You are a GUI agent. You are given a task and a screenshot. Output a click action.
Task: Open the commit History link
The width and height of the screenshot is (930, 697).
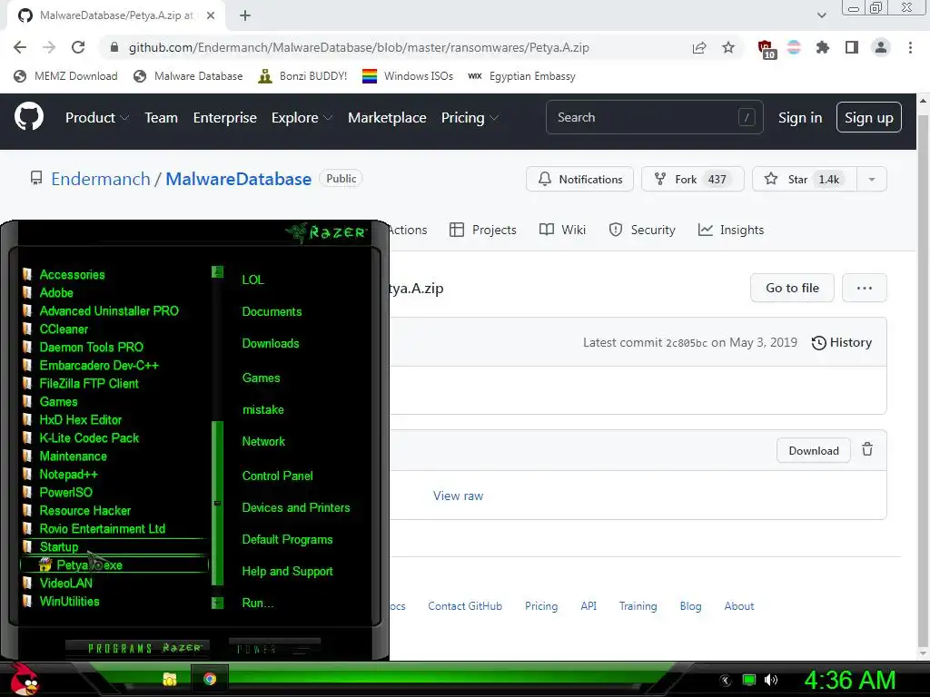(842, 342)
